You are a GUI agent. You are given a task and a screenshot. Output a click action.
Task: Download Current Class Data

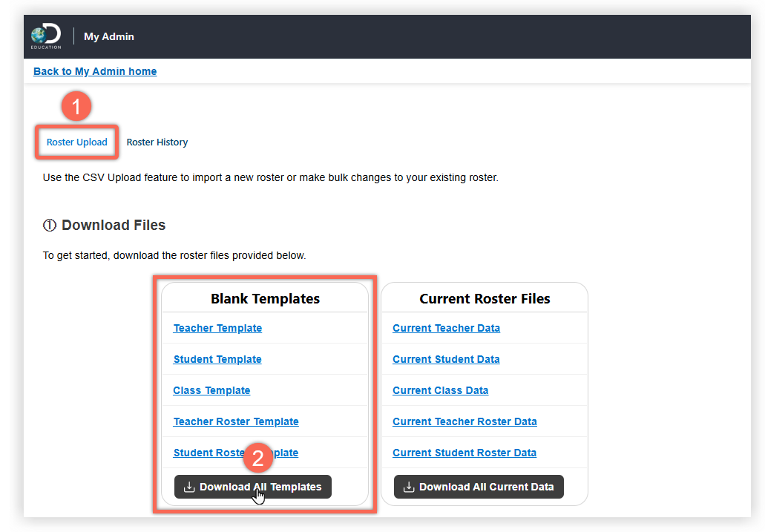point(440,390)
